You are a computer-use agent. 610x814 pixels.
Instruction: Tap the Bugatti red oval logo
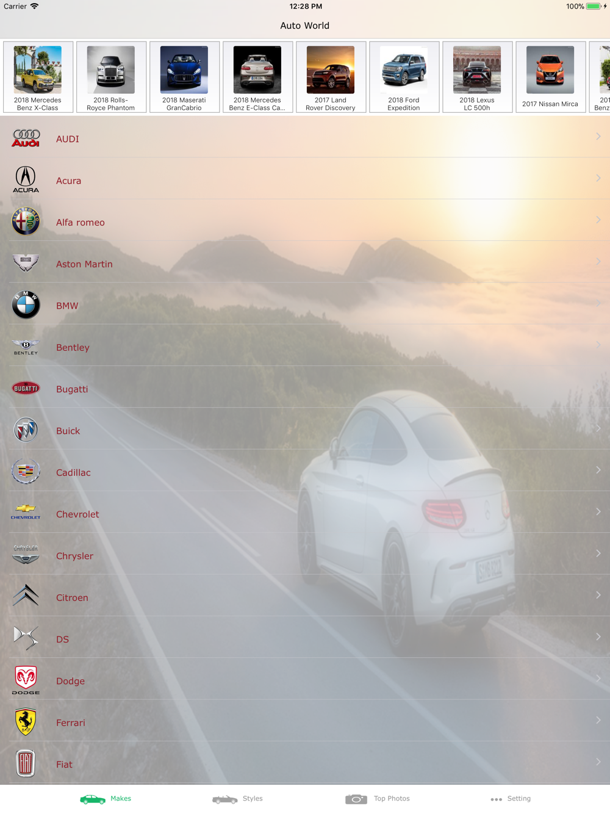coord(26,388)
